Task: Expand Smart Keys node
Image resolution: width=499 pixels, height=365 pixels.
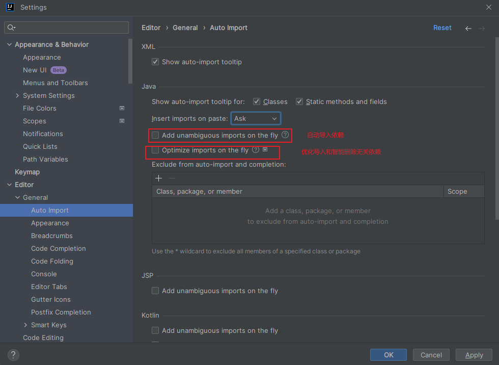Action: [25, 325]
